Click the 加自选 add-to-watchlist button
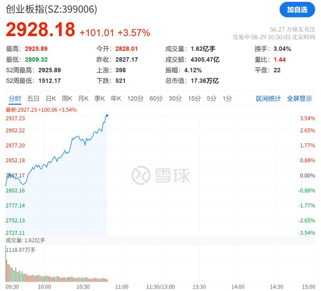This screenshot has height=291, width=321. (x=297, y=10)
